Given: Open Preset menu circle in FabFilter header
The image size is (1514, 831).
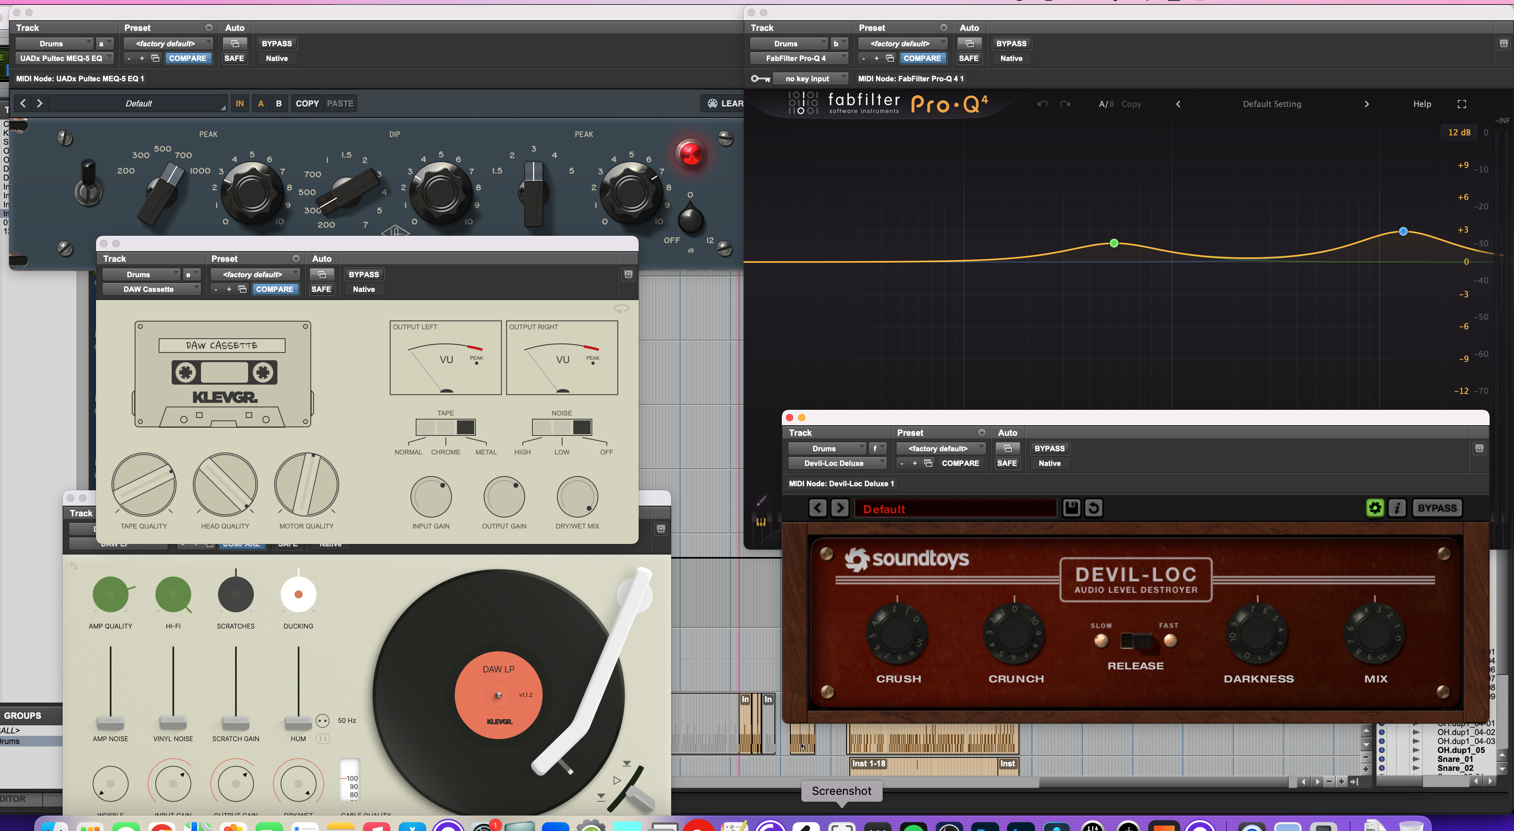Looking at the screenshot, I should [943, 28].
